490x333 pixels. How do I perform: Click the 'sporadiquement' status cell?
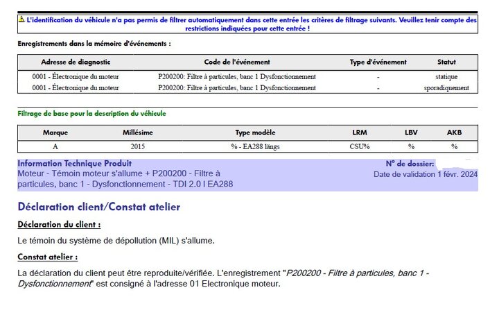click(x=446, y=88)
